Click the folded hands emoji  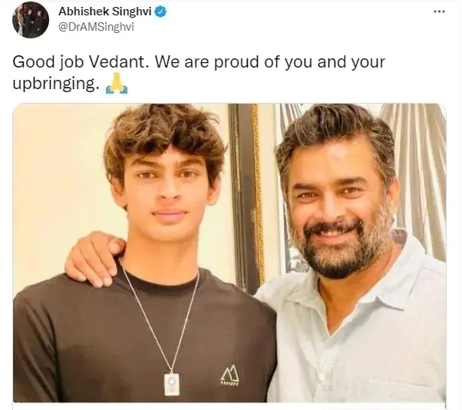click(x=117, y=84)
